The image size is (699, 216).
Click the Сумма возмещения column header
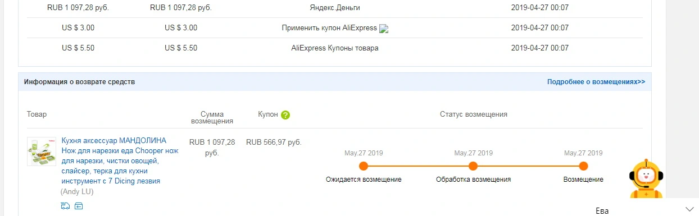[x=212, y=118]
